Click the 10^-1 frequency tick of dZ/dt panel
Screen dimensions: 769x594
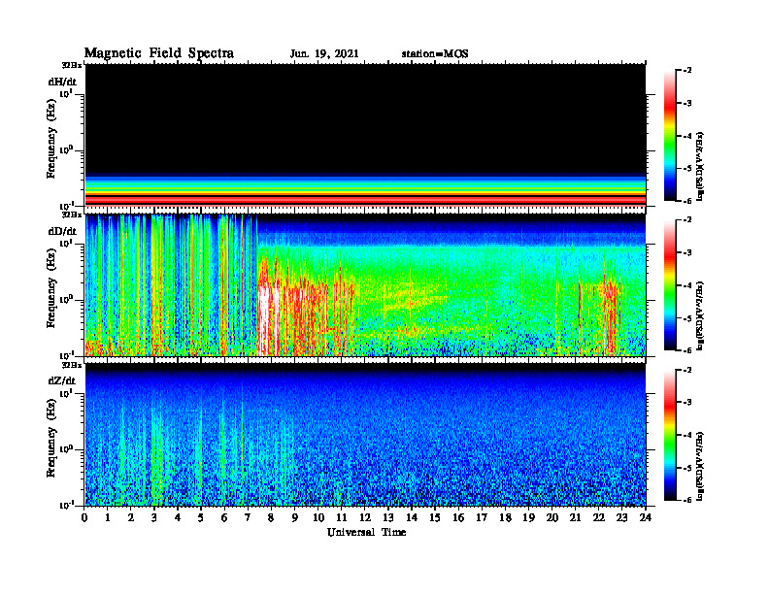point(67,505)
